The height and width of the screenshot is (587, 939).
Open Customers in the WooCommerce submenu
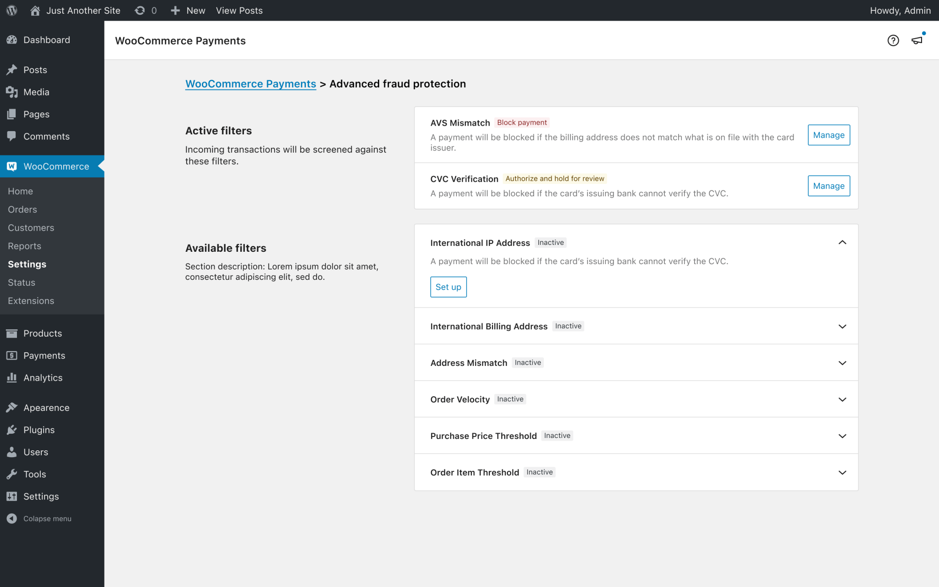[31, 227]
